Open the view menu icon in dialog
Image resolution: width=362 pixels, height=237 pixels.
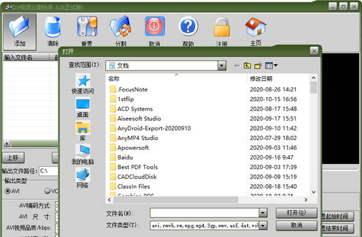271,66
